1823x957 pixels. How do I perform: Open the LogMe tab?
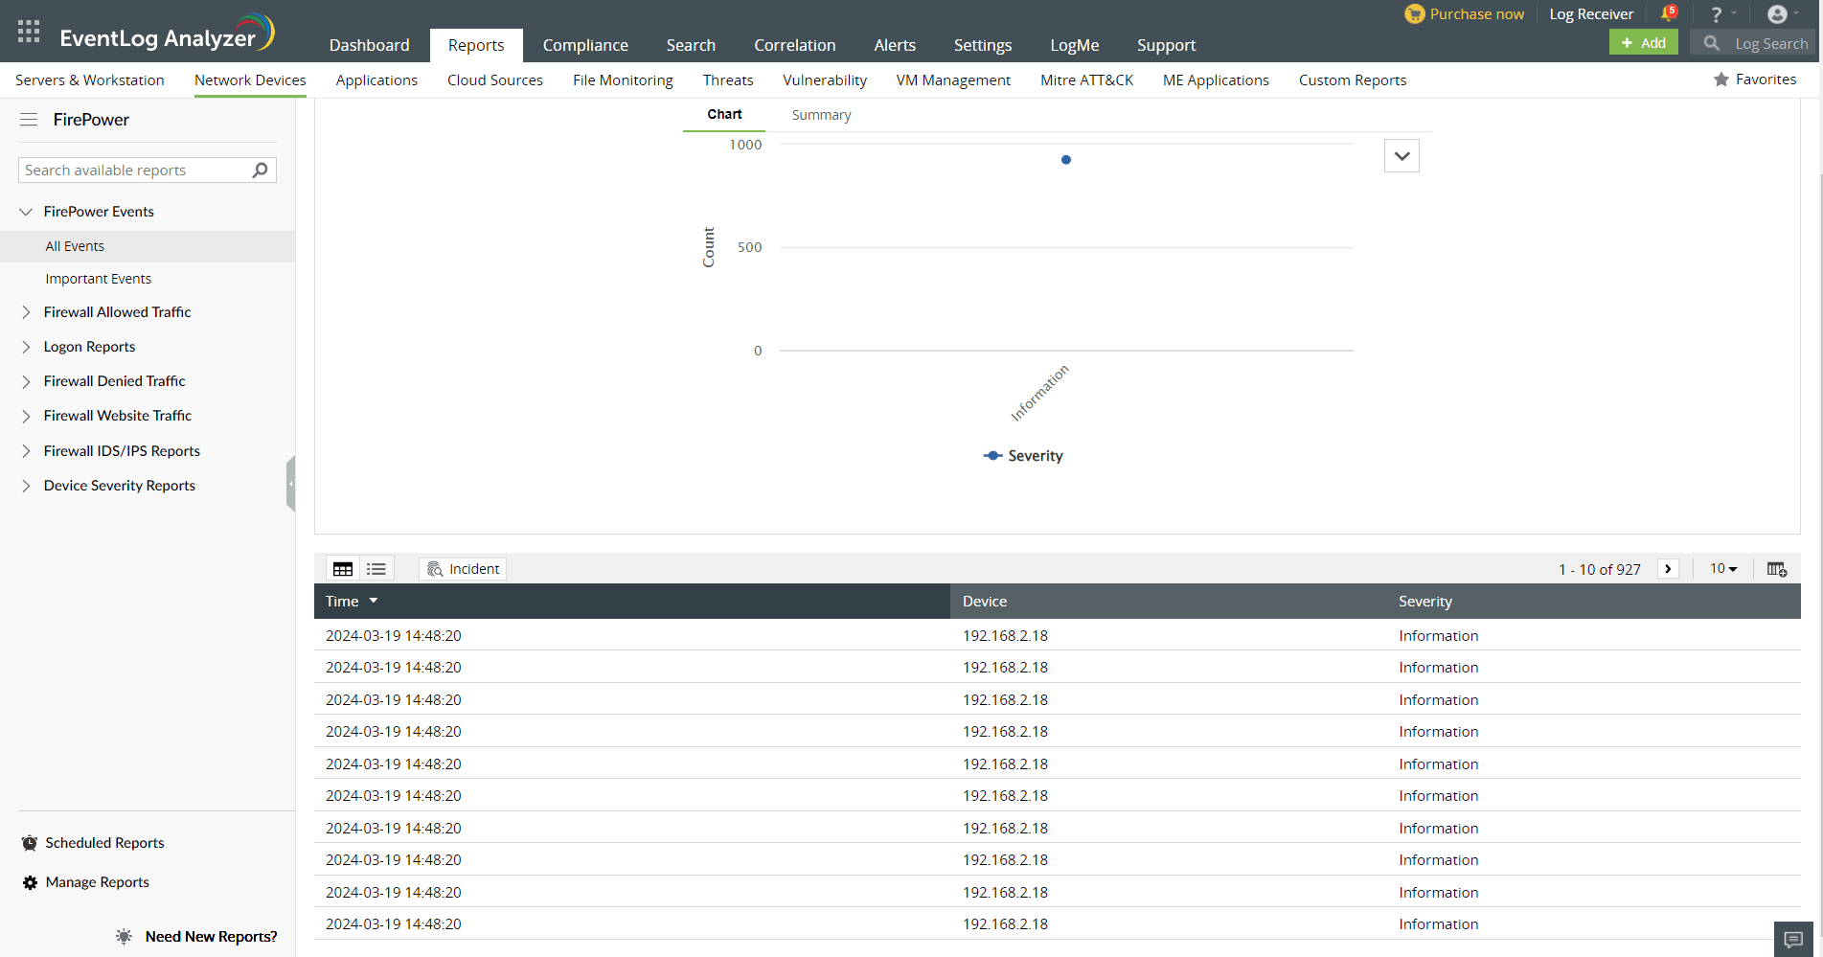click(x=1074, y=45)
